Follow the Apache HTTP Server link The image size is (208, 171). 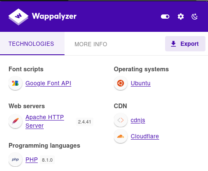point(45,121)
